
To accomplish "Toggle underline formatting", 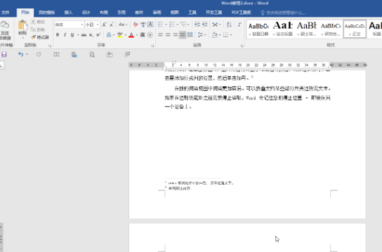I will click(72, 35).
